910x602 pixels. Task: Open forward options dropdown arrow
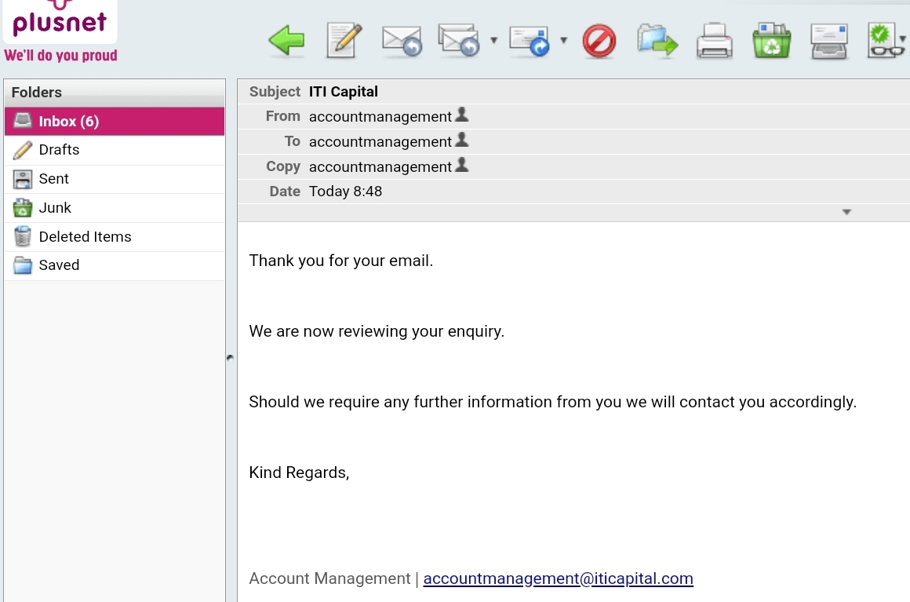click(563, 40)
